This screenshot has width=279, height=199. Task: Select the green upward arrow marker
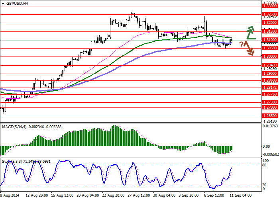(251, 33)
